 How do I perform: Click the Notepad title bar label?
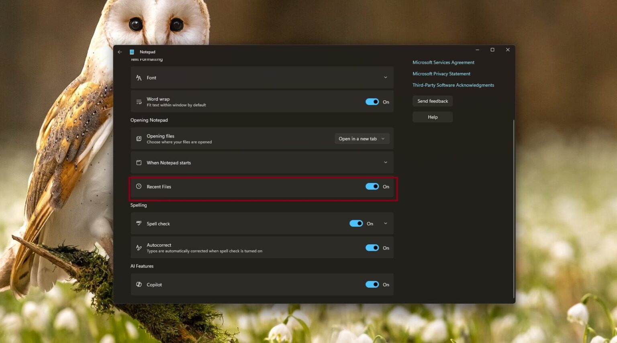click(147, 52)
